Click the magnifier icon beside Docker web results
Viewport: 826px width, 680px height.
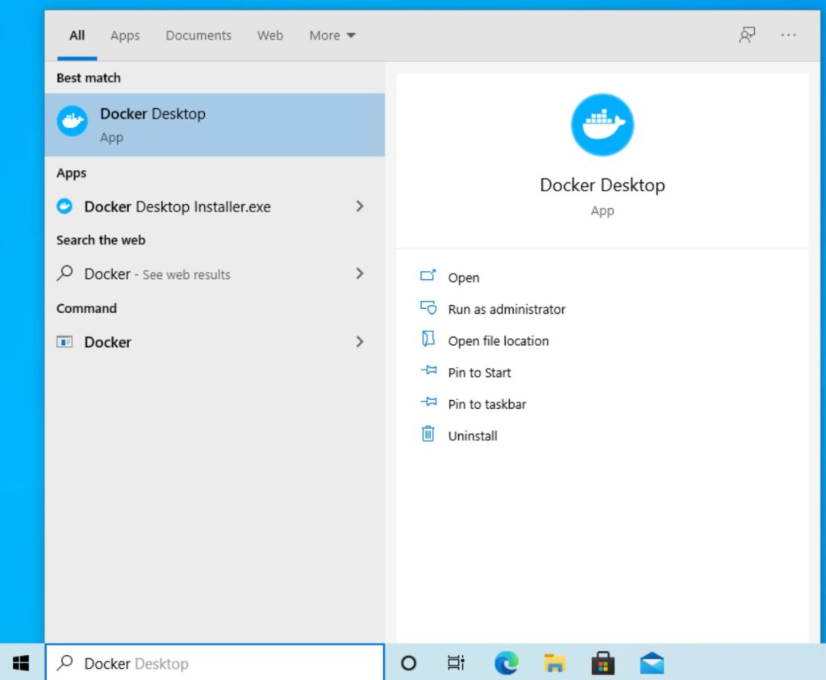point(65,273)
